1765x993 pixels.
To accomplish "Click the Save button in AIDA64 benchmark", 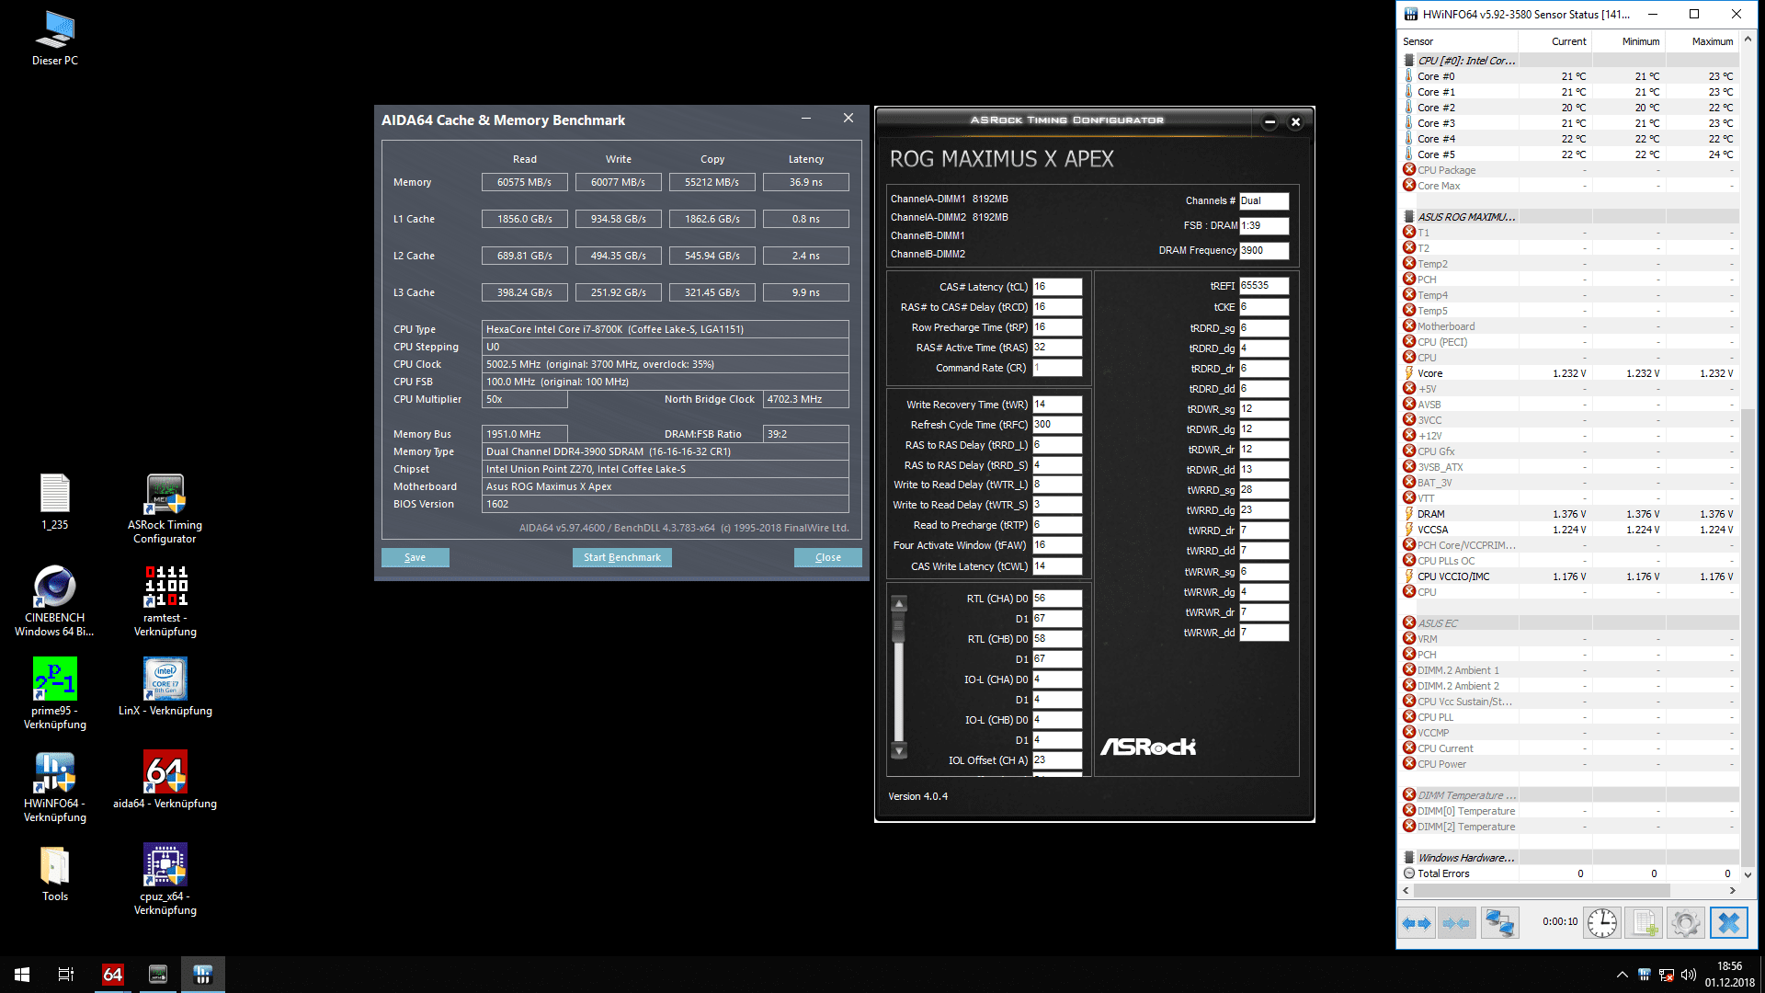I will click(x=416, y=557).
